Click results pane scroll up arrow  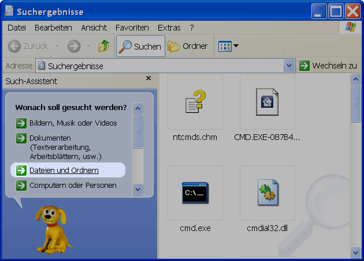(356, 80)
